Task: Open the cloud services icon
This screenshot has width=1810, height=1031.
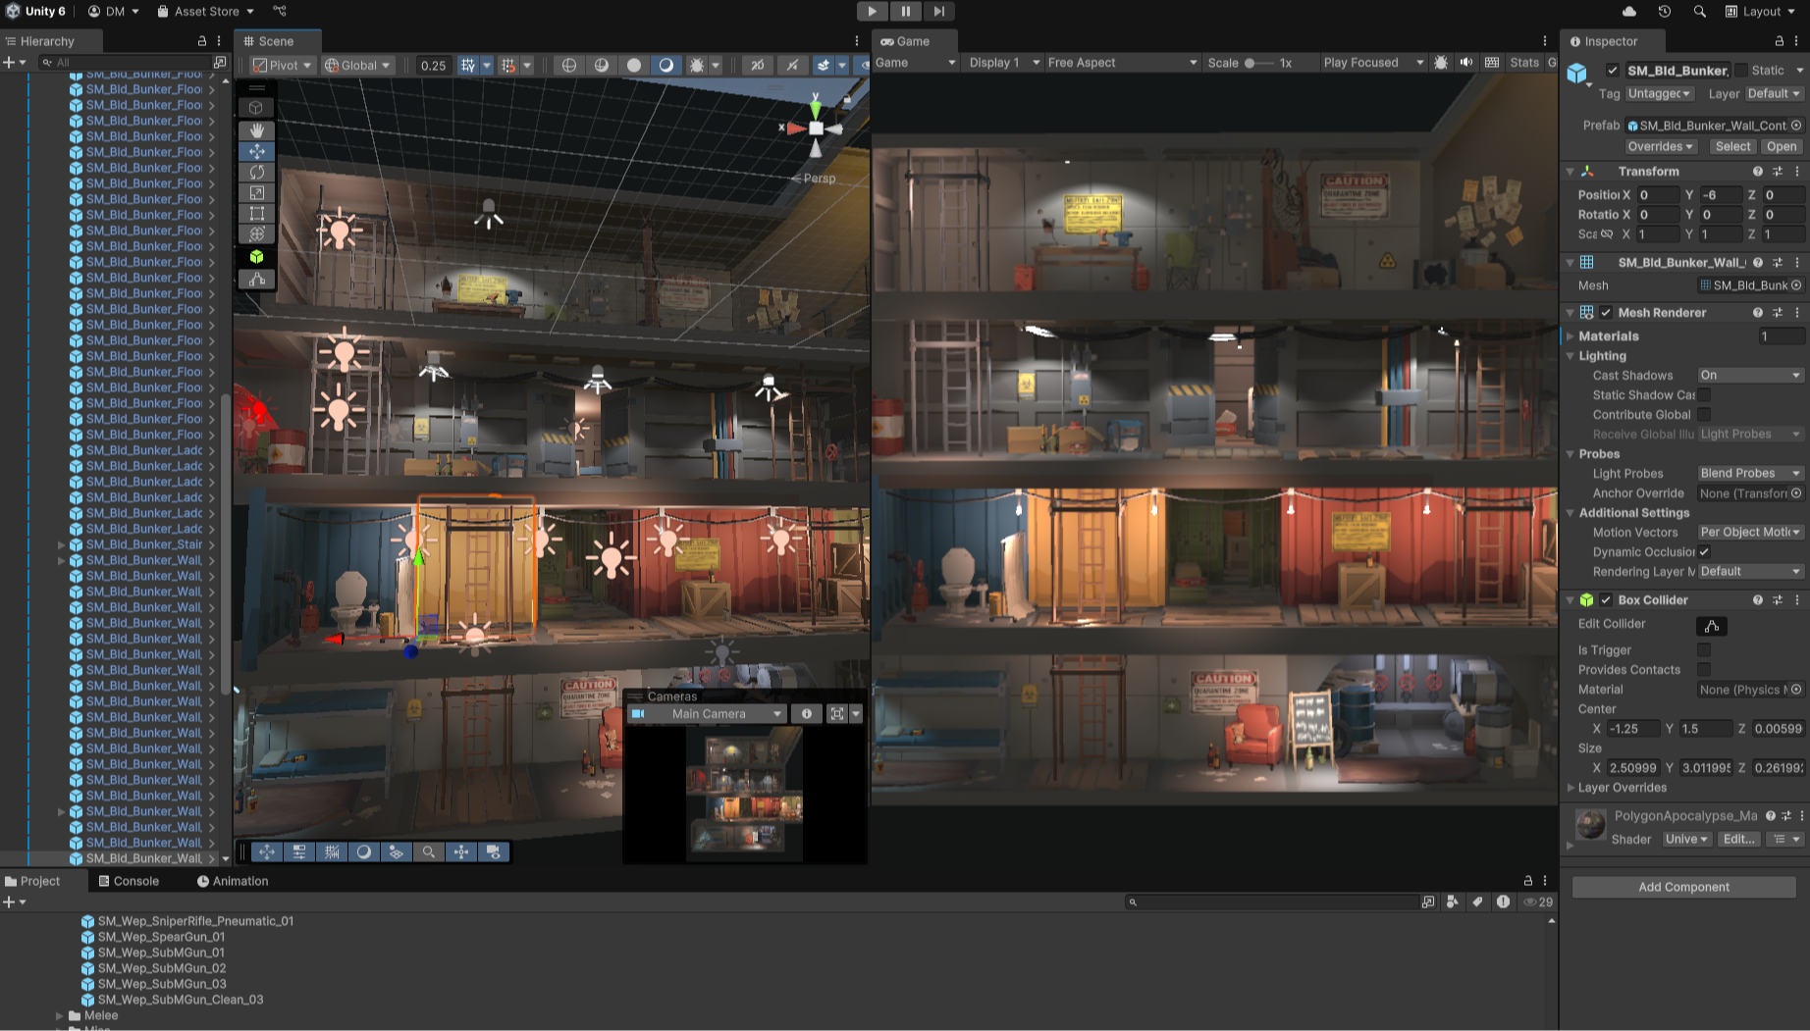Action: coord(1629,12)
